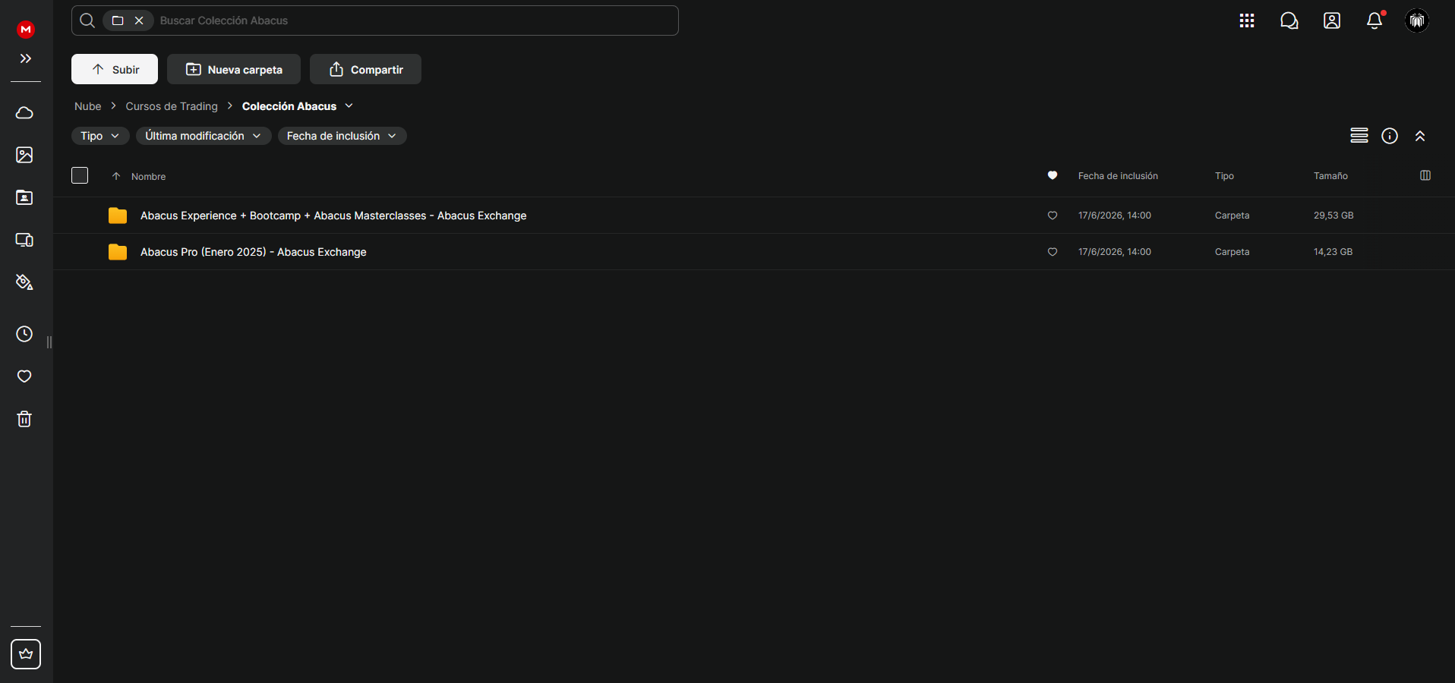The width and height of the screenshot is (1455, 683).
Task: Open account avatar menu
Action: click(1417, 20)
